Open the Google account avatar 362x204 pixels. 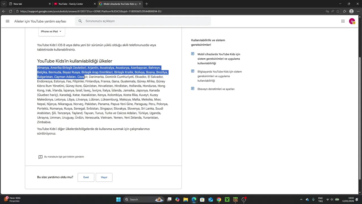(352, 21)
